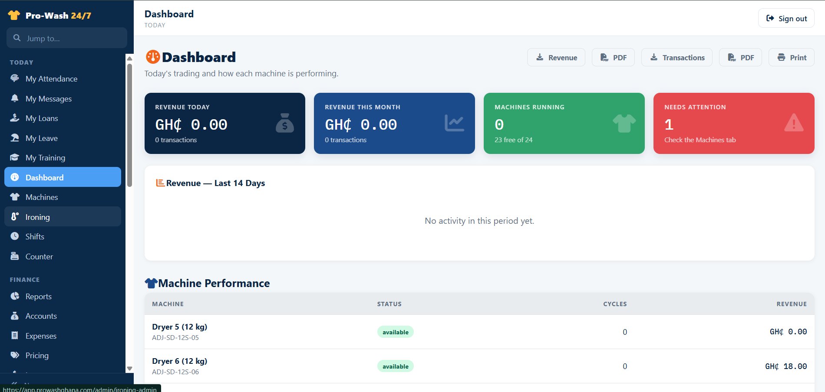The height and width of the screenshot is (392, 825).
Task: Click the Revenue Today card
Action: pos(225,123)
